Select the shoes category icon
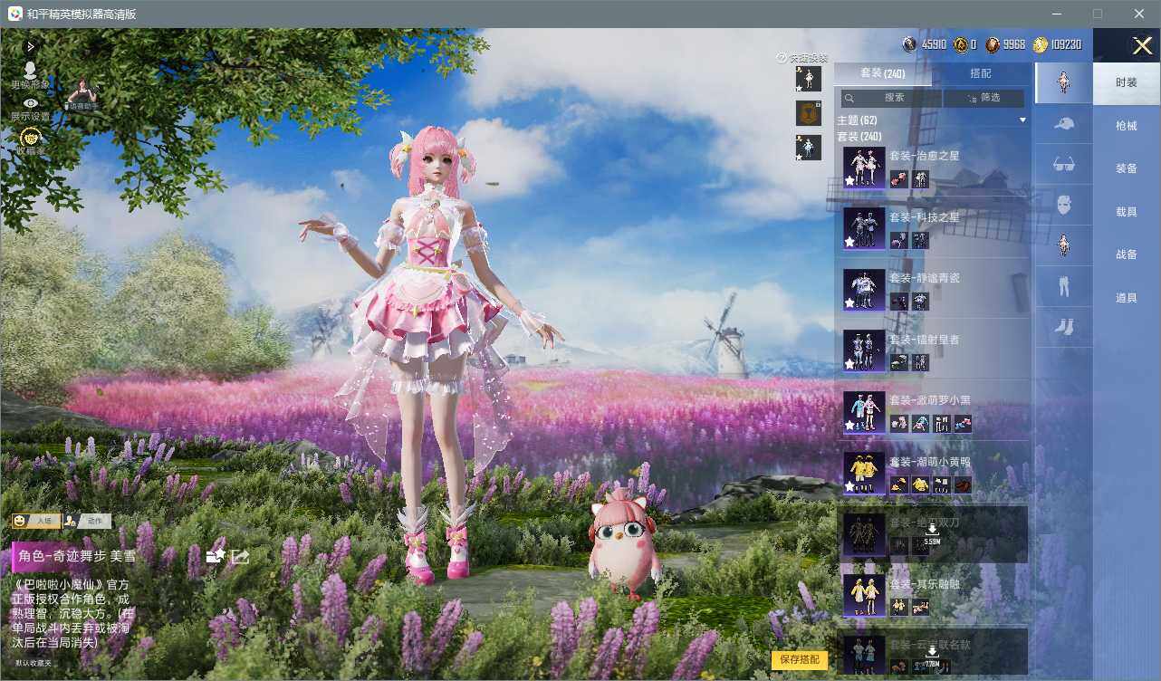 pos(1064,327)
